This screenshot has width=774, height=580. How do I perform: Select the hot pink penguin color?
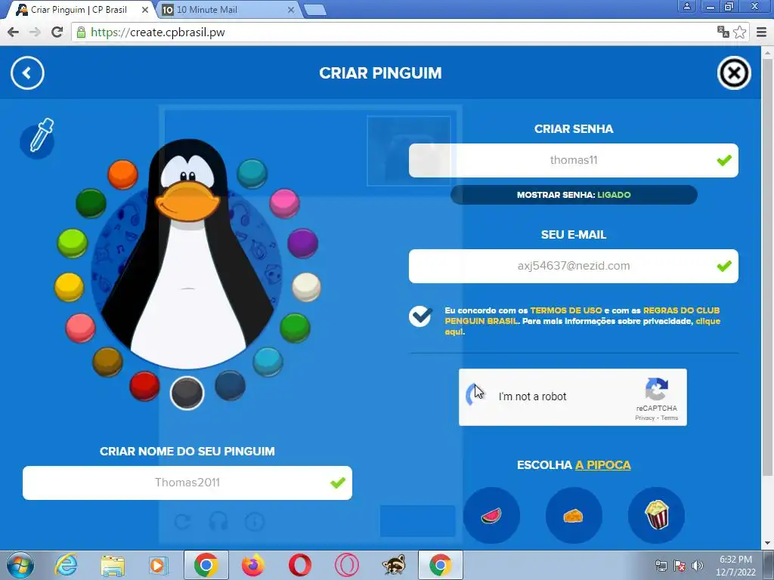(x=285, y=203)
